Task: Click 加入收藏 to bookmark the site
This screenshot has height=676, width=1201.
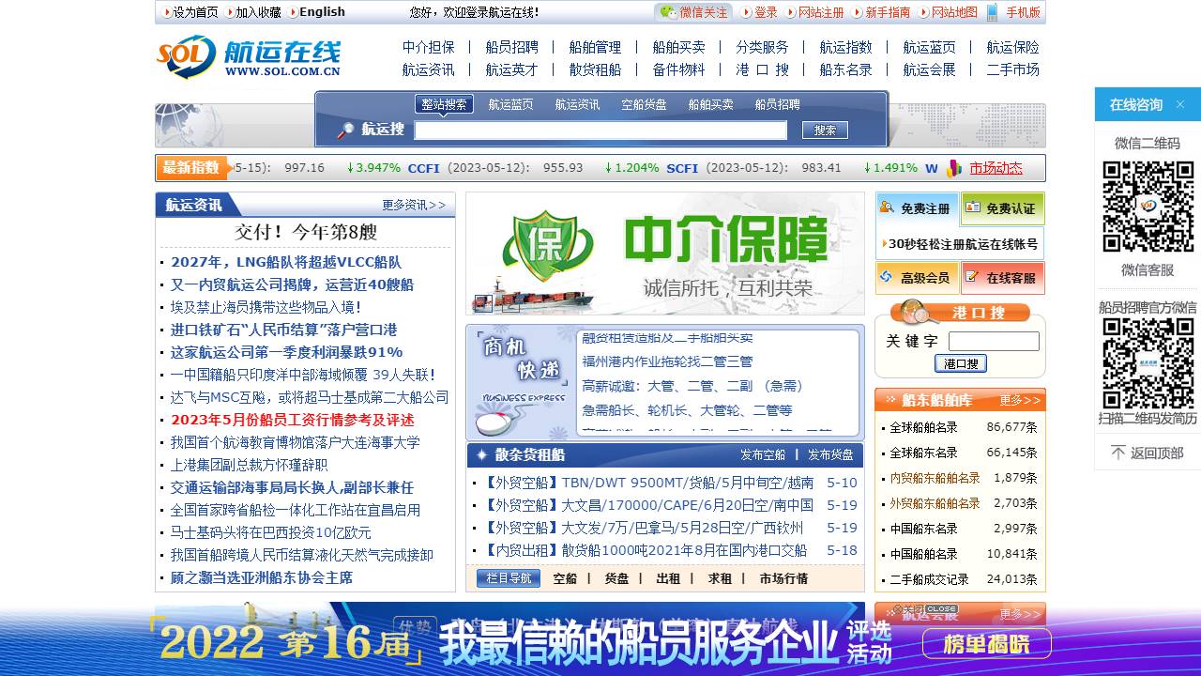Action: pyautogui.click(x=258, y=12)
